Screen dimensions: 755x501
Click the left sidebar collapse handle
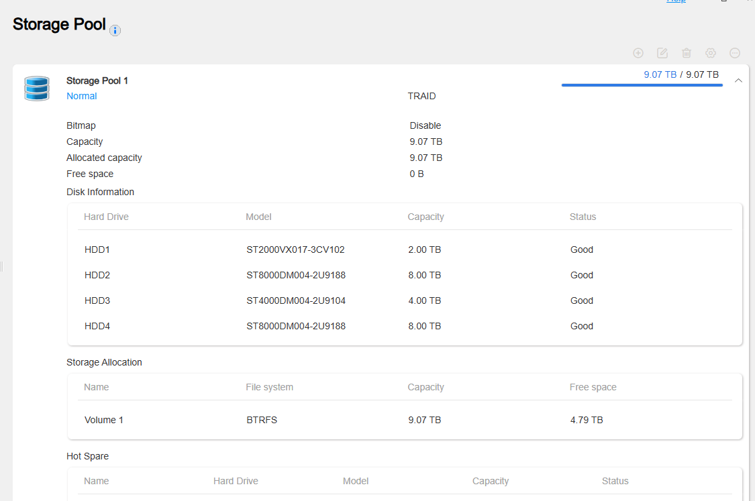click(x=2, y=267)
